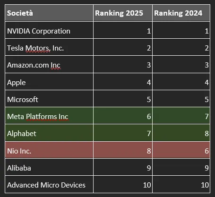Select the Ranking 2025 column header

[x=123, y=13]
